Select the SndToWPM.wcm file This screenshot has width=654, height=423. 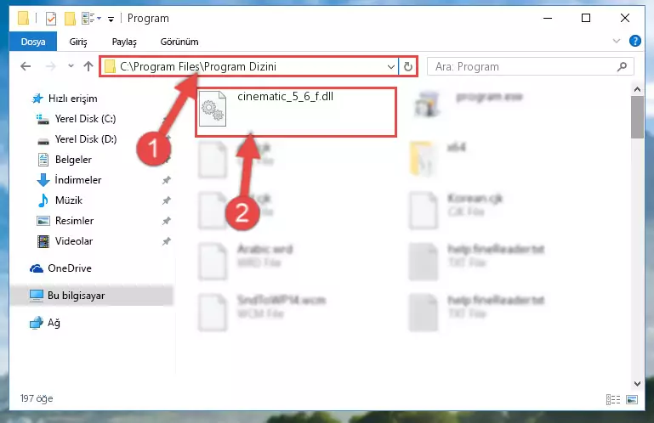(262, 312)
